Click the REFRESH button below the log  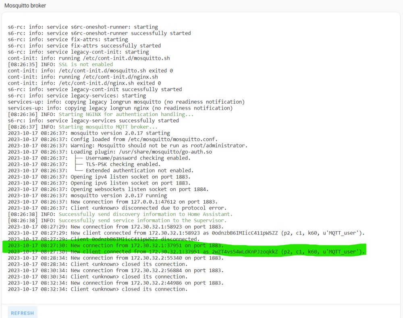[22, 313]
